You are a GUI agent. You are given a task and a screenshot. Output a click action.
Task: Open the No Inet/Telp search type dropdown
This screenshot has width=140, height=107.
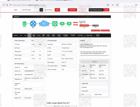point(49,10)
